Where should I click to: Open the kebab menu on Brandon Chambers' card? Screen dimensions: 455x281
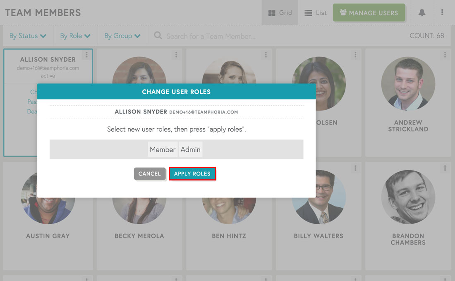(445, 168)
